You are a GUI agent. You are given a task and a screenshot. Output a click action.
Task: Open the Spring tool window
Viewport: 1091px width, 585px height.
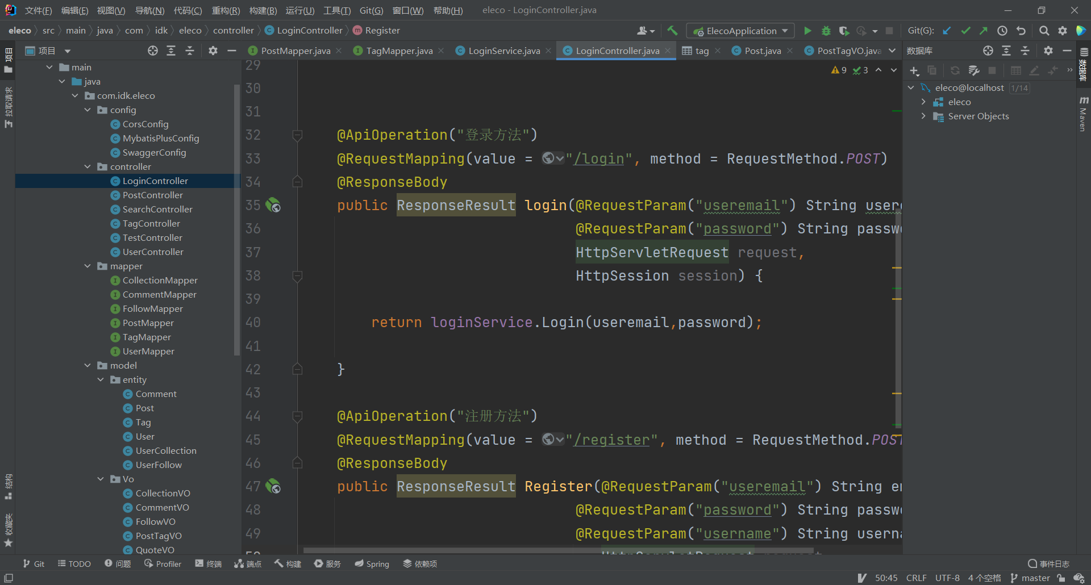coord(372,563)
